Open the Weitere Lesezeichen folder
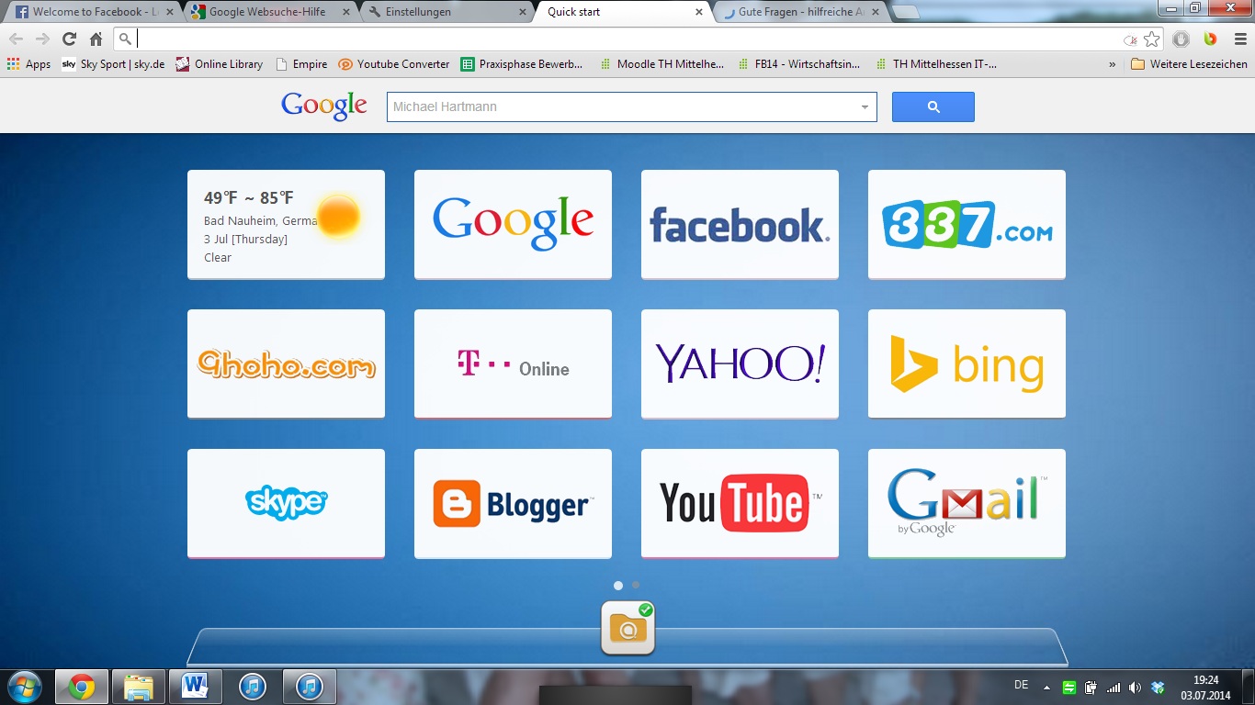Screen dimensions: 1255x705 click(1189, 64)
